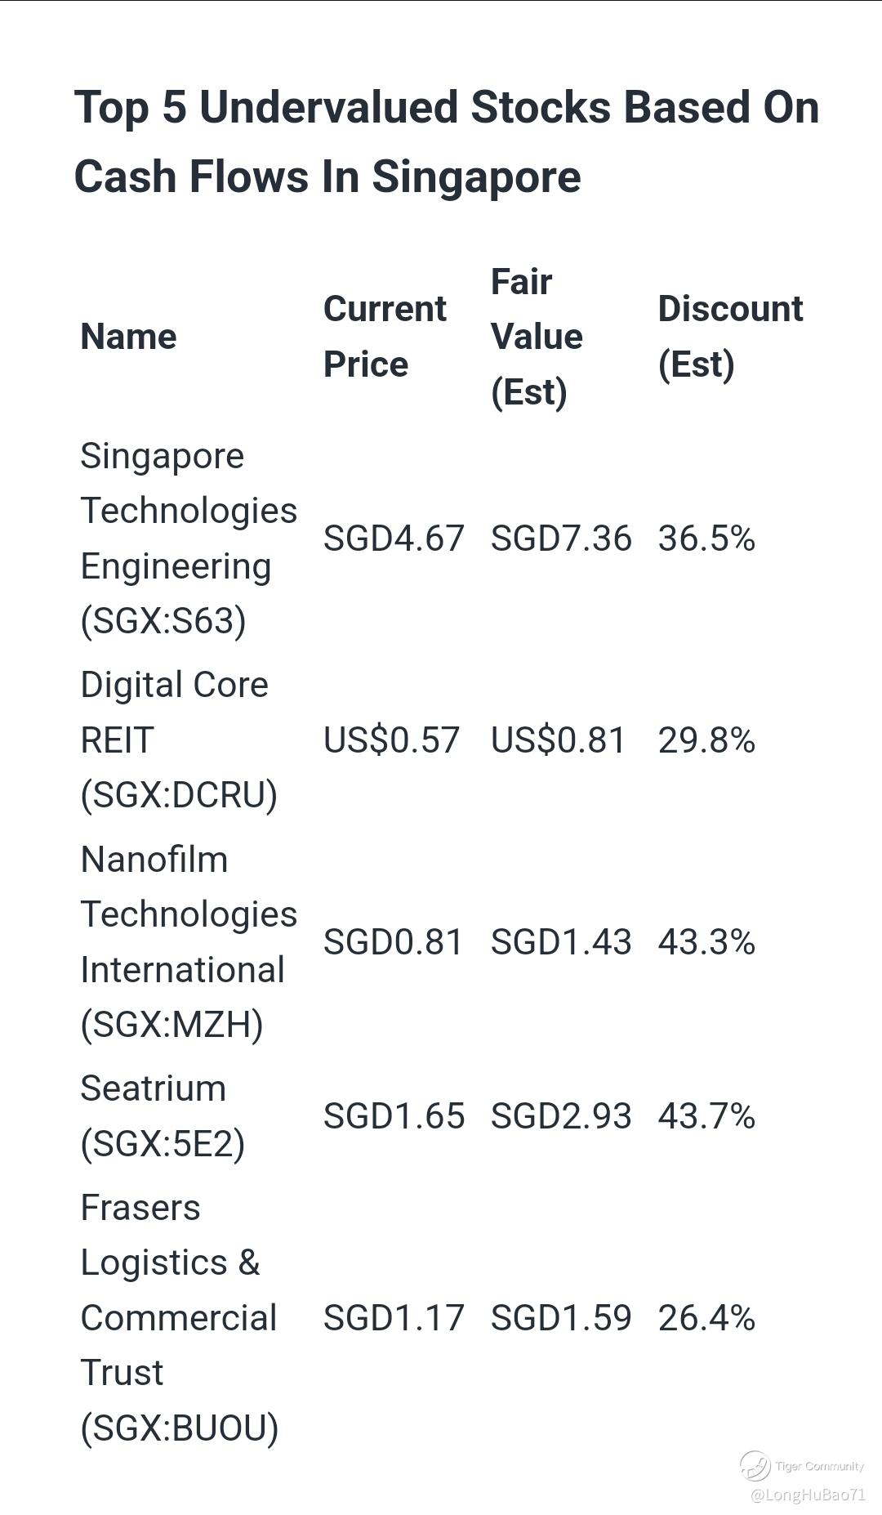
Task: Click the SGD2.93 fair value cell
Action: pos(561,1116)
